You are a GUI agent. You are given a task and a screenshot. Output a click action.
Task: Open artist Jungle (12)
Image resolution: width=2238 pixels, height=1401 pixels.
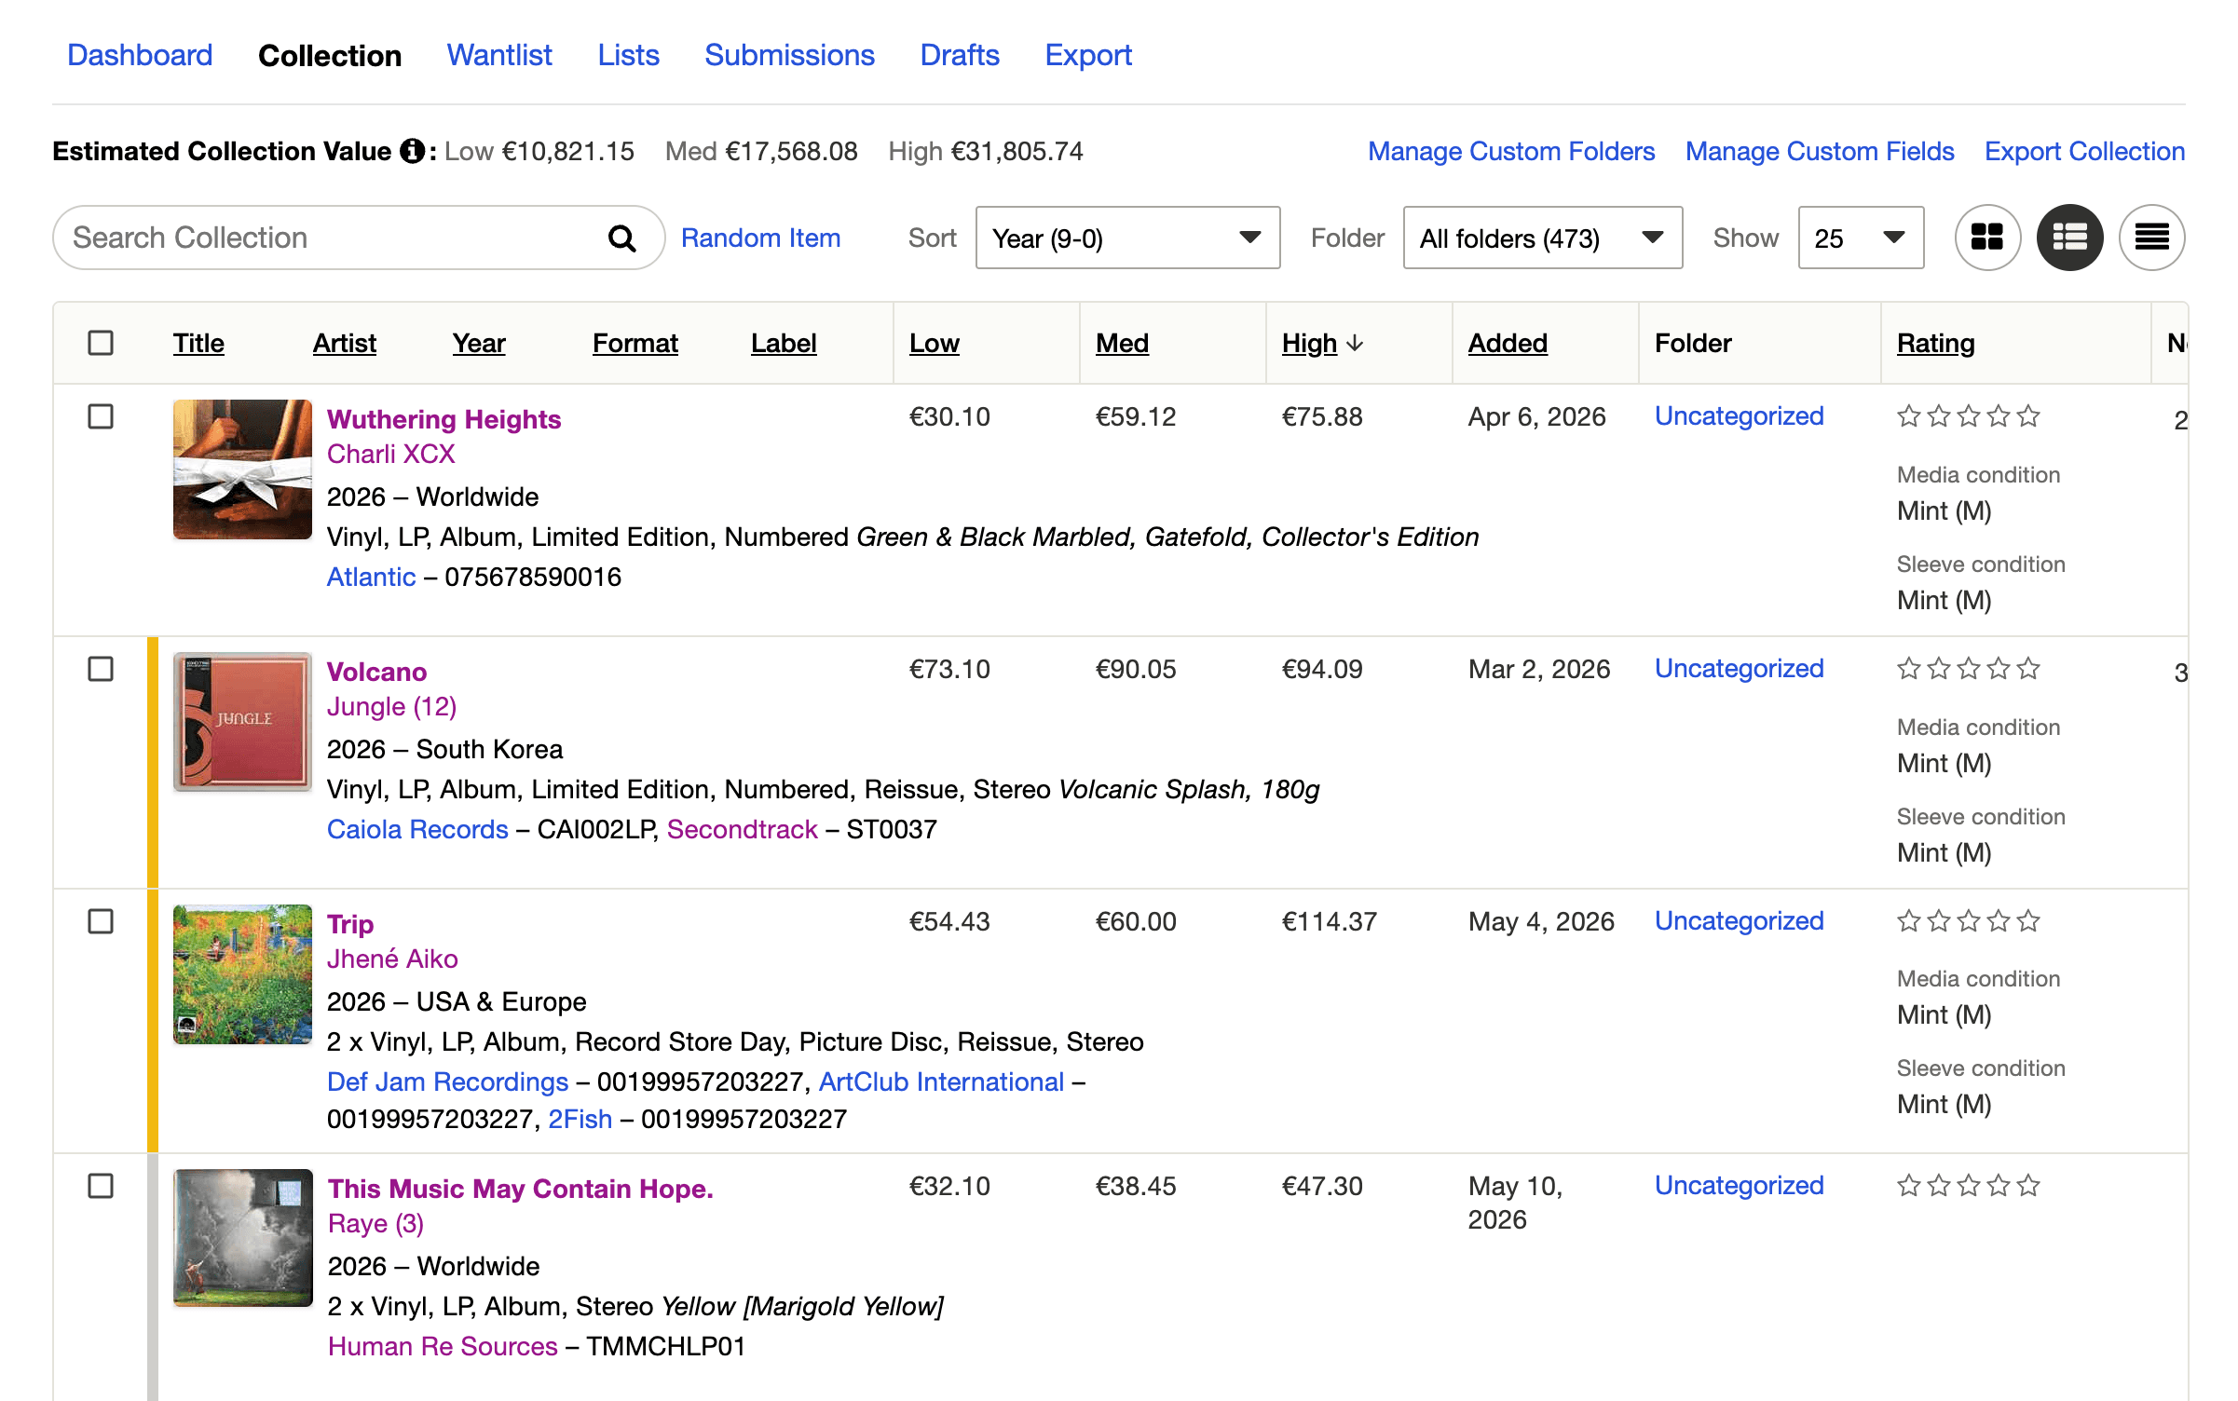[391, 707]
